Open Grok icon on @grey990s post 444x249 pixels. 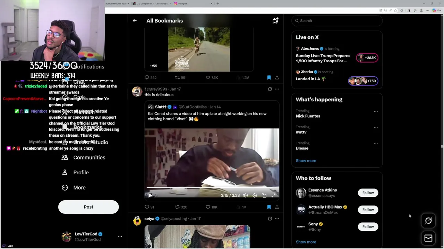tap(270, 89)
